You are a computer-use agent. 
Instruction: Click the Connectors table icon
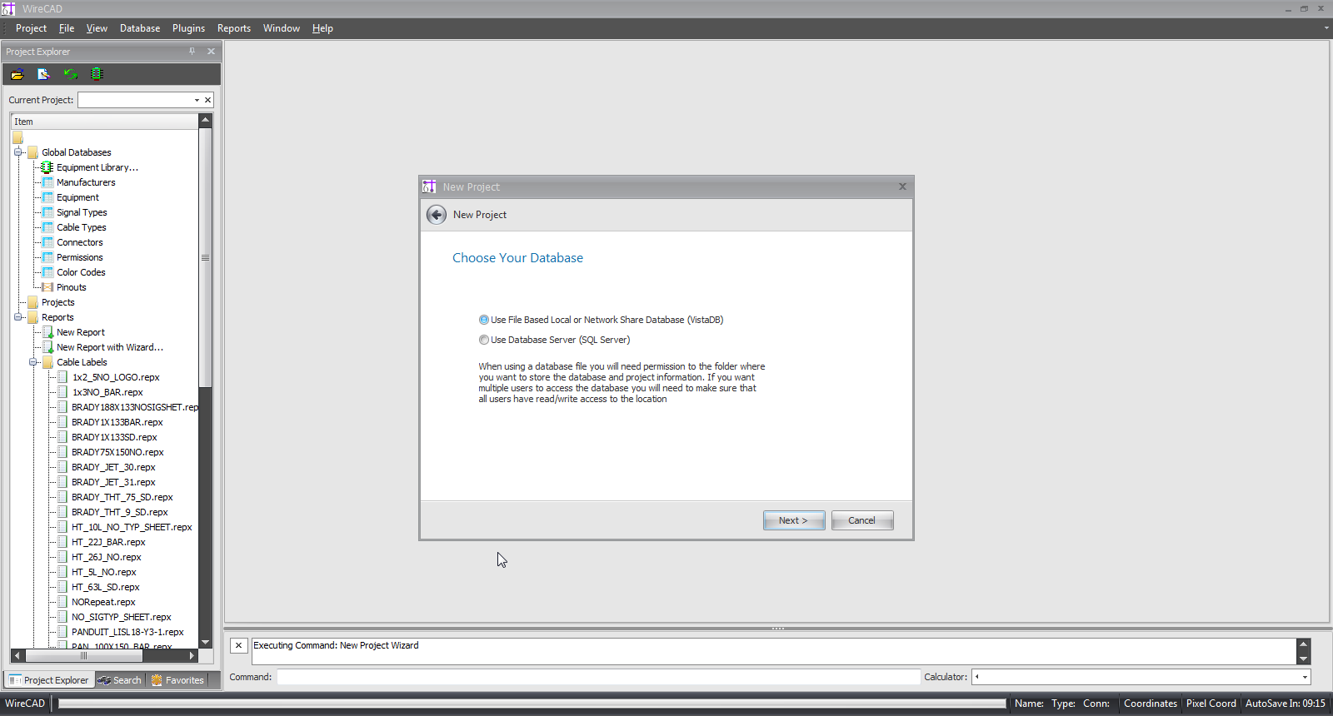[x=47, y=242]
